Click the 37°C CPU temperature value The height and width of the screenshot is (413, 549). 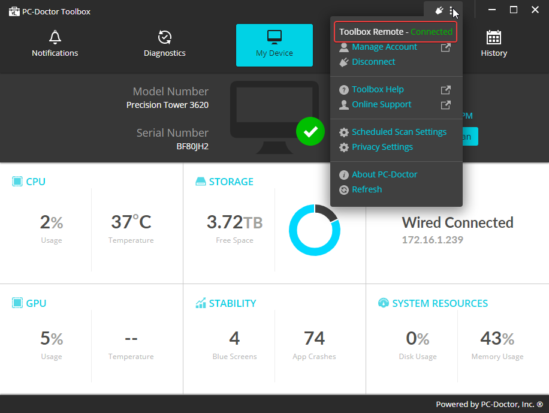coord(131,222)
